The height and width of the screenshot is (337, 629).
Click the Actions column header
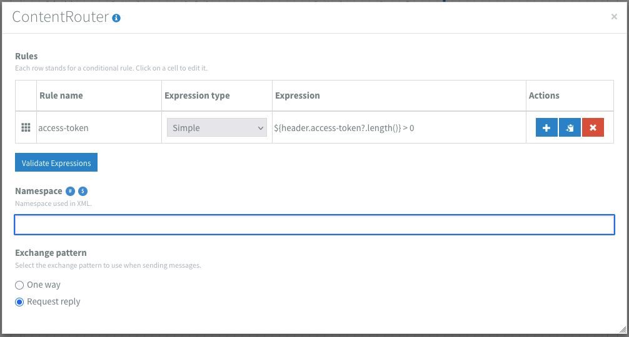[544, 95]
